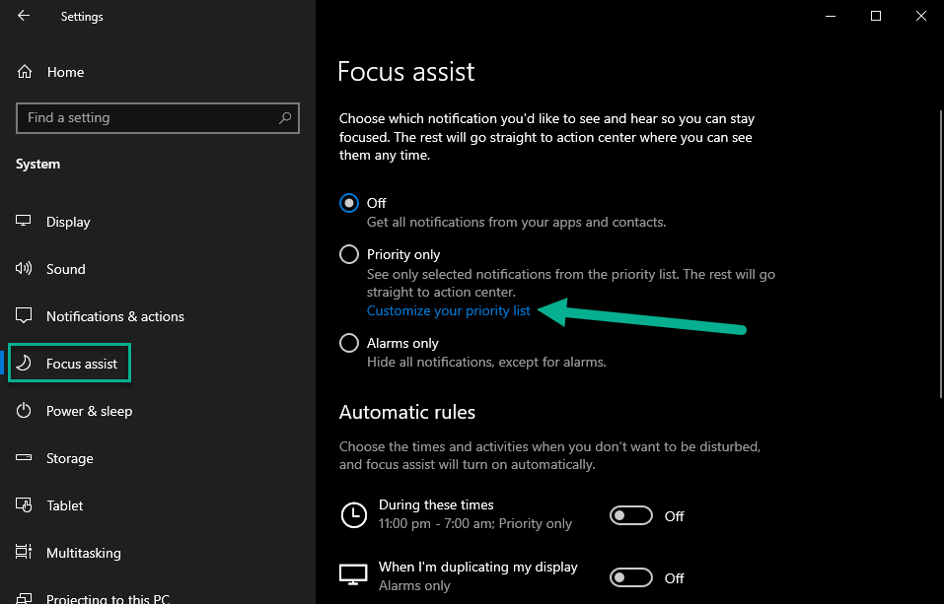Click the Multitasking icon in sidebar
Viewport: 944px width, 604px height.
pyautogui.click(x=24, y=552)
